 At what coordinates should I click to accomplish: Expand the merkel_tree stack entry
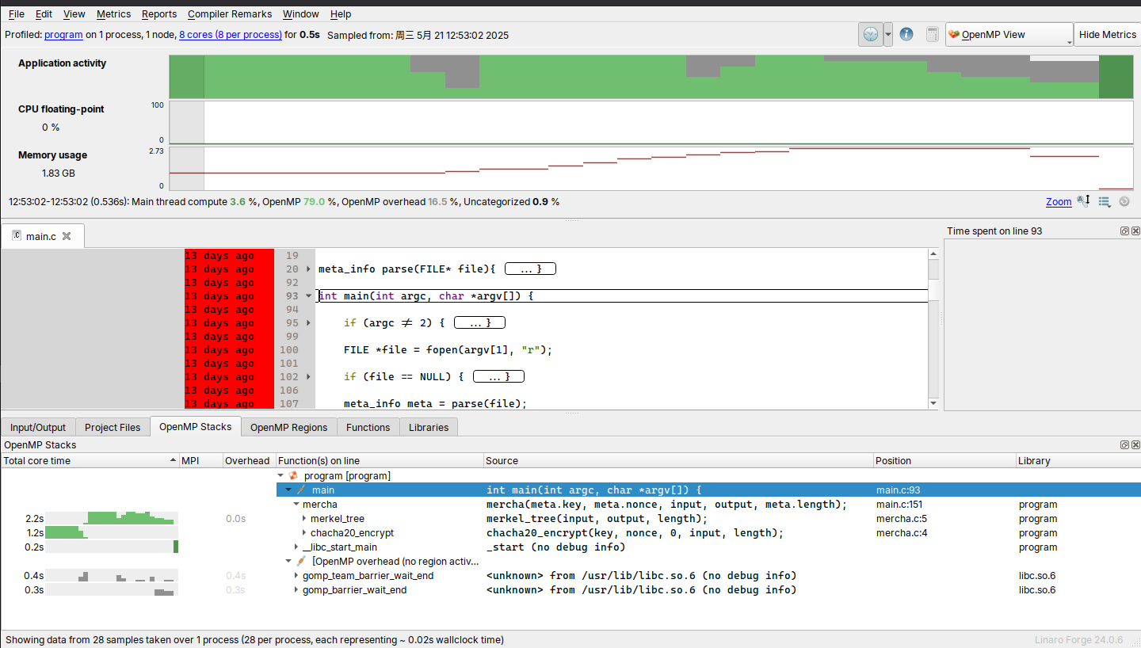click(305, 519)
